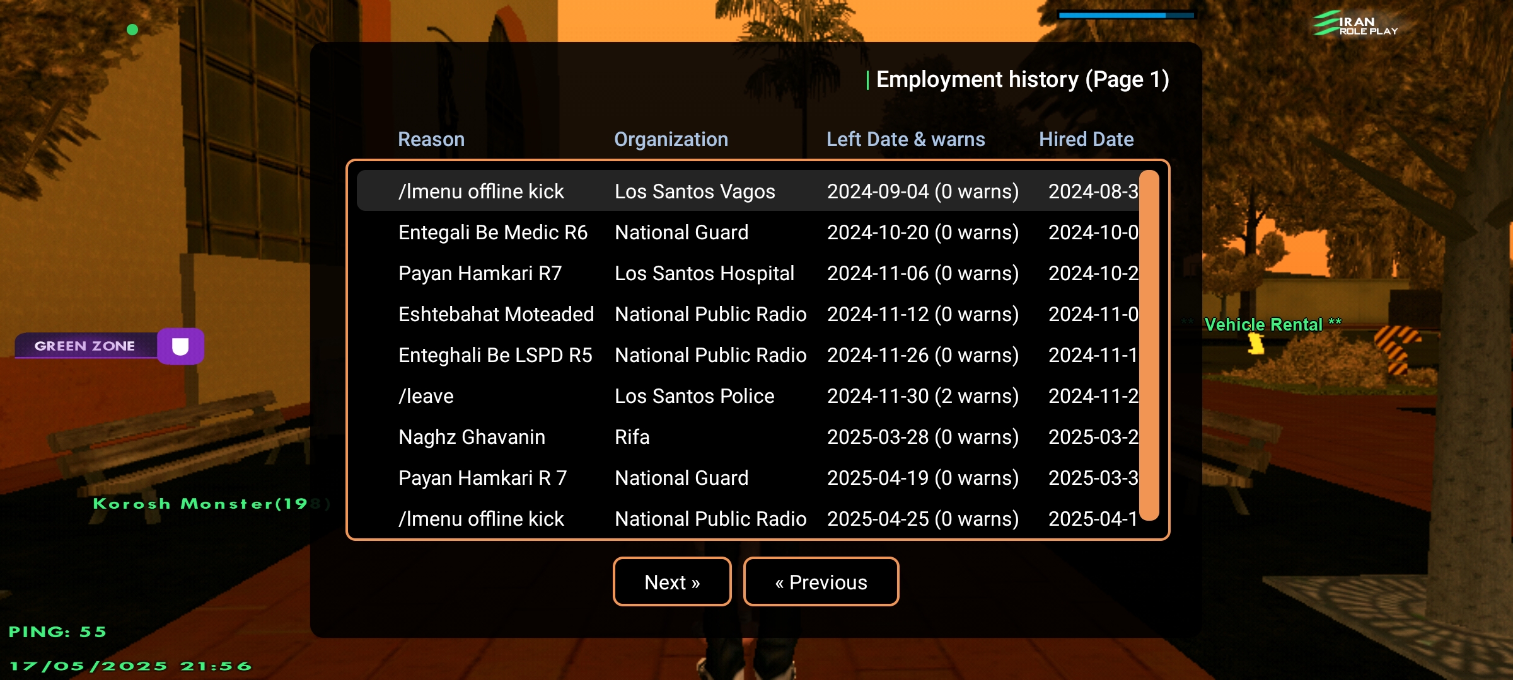This screenshot has height=680, width=1513.
Task: Click the 17/05/2025 21:56 timestamp
Action: click(130, 666)
